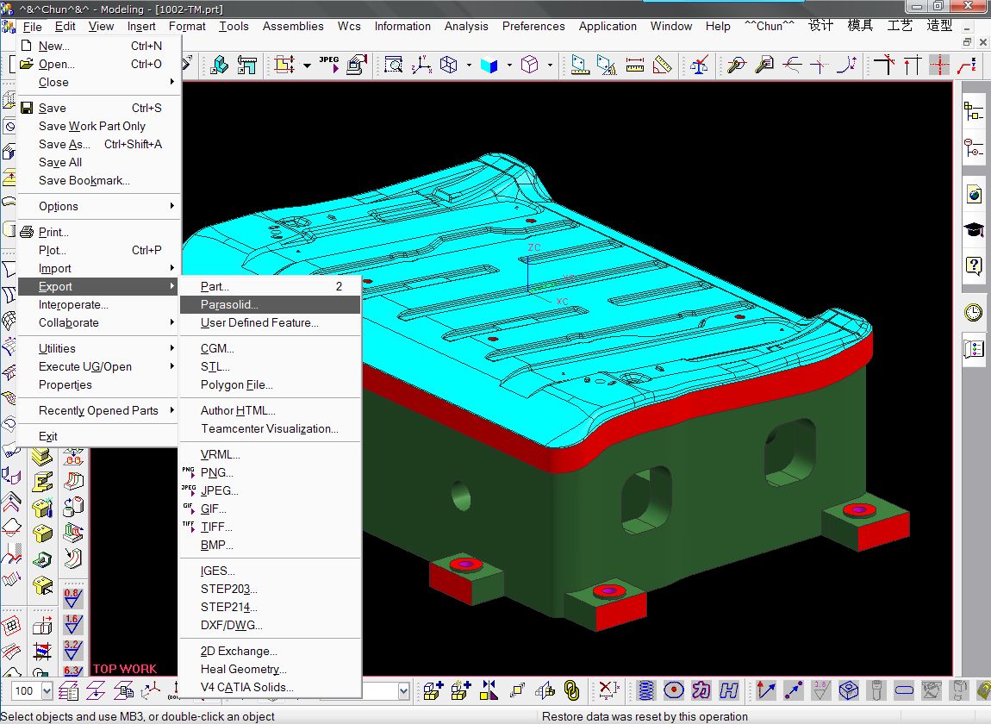Image resolution: width=991 pixels, height=724 pixels.
Task: Expand the Utilities submenu
Action: pos(98,348)
